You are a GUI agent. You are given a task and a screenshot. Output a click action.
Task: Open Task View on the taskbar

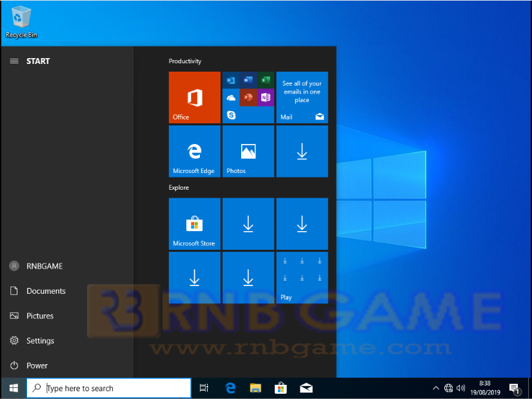204,388
